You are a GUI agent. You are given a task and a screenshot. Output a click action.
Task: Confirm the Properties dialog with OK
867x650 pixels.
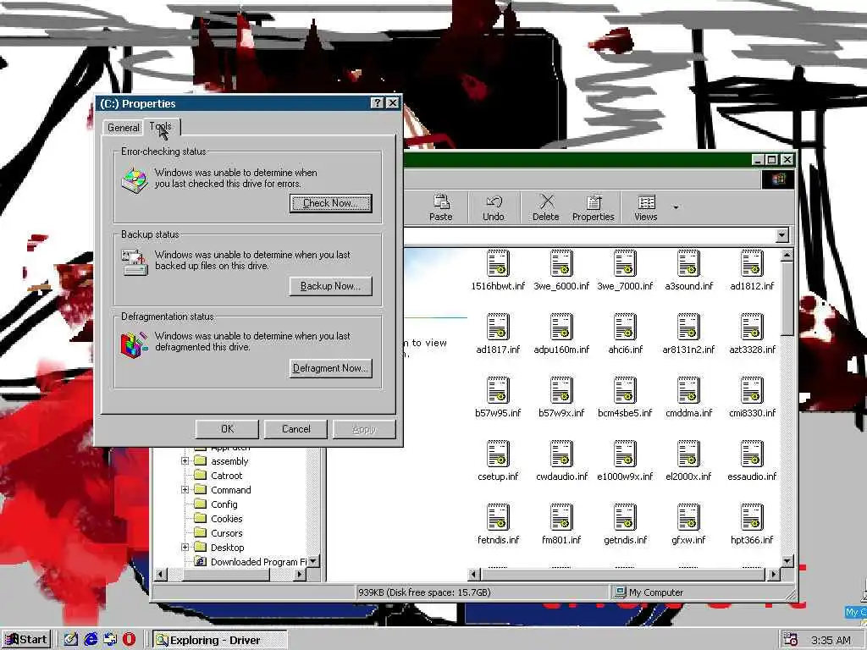click(227, 429)
